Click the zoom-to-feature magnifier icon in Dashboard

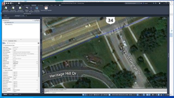coord(37,20)
